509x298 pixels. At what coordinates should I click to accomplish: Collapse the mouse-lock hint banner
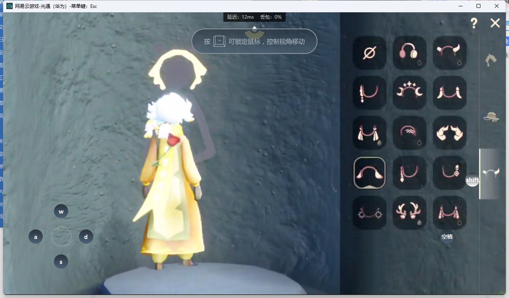click(254, 29)
